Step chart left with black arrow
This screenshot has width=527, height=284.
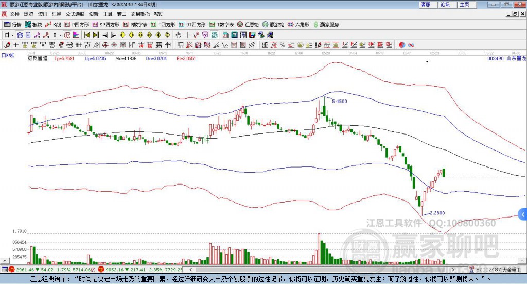[105, 35]
